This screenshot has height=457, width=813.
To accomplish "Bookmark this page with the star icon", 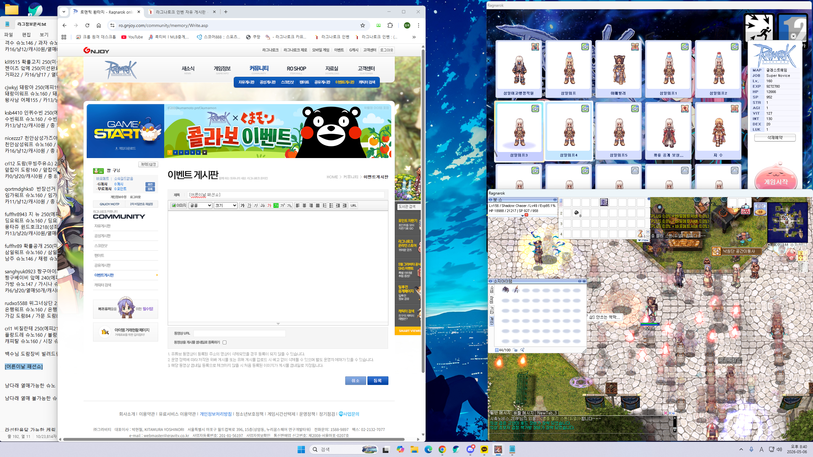I will click(x=363, y=25).
